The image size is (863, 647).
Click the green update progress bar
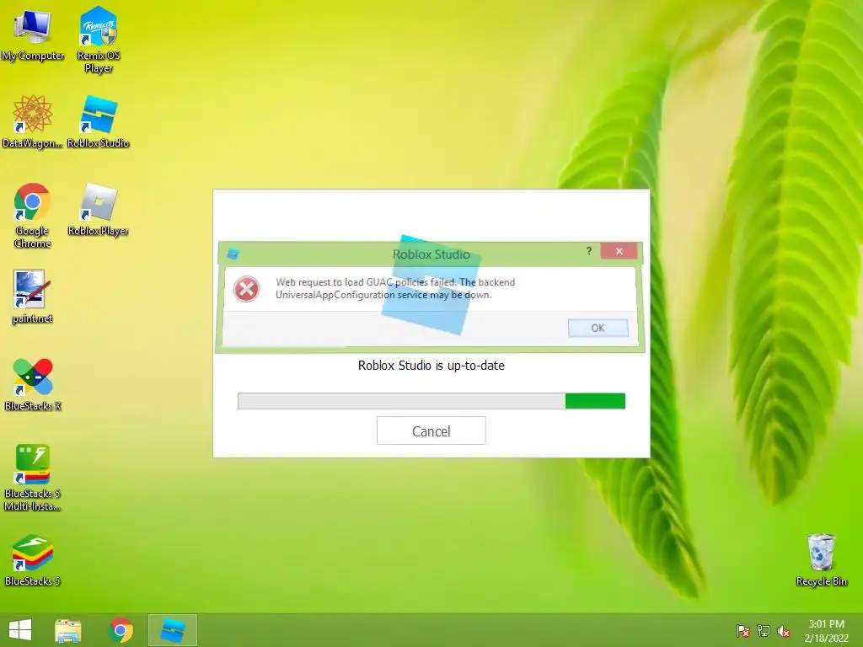tap(431, 401)
